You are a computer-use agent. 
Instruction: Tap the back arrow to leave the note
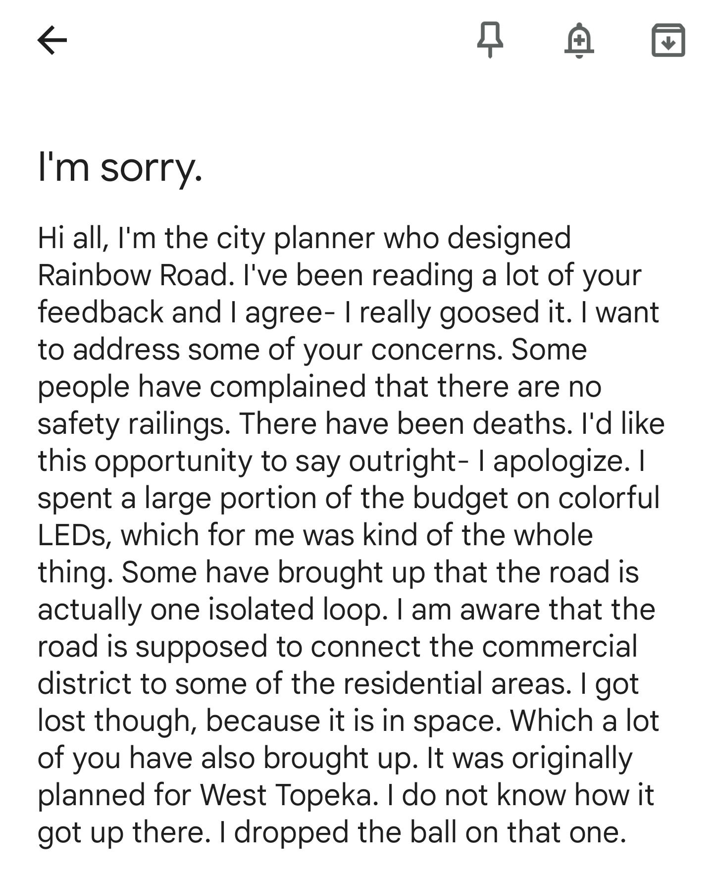pyautogui.click(x=52, y=40)
